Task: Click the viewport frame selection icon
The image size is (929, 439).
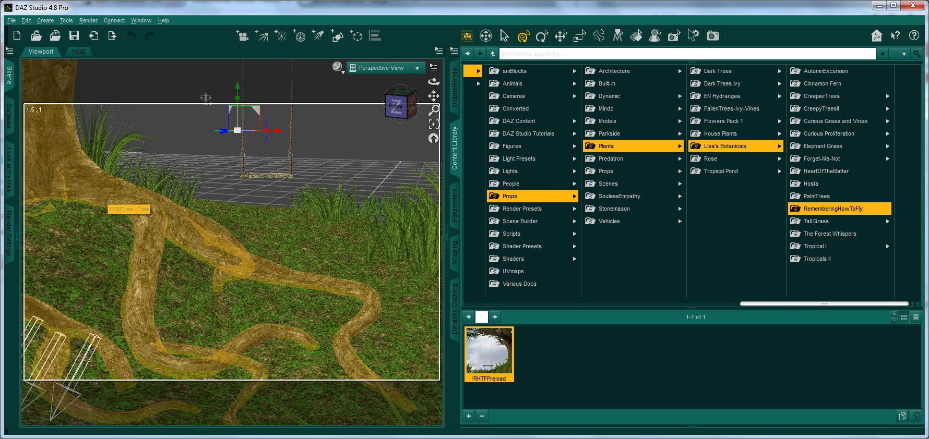Action: [x=434, y=124]
